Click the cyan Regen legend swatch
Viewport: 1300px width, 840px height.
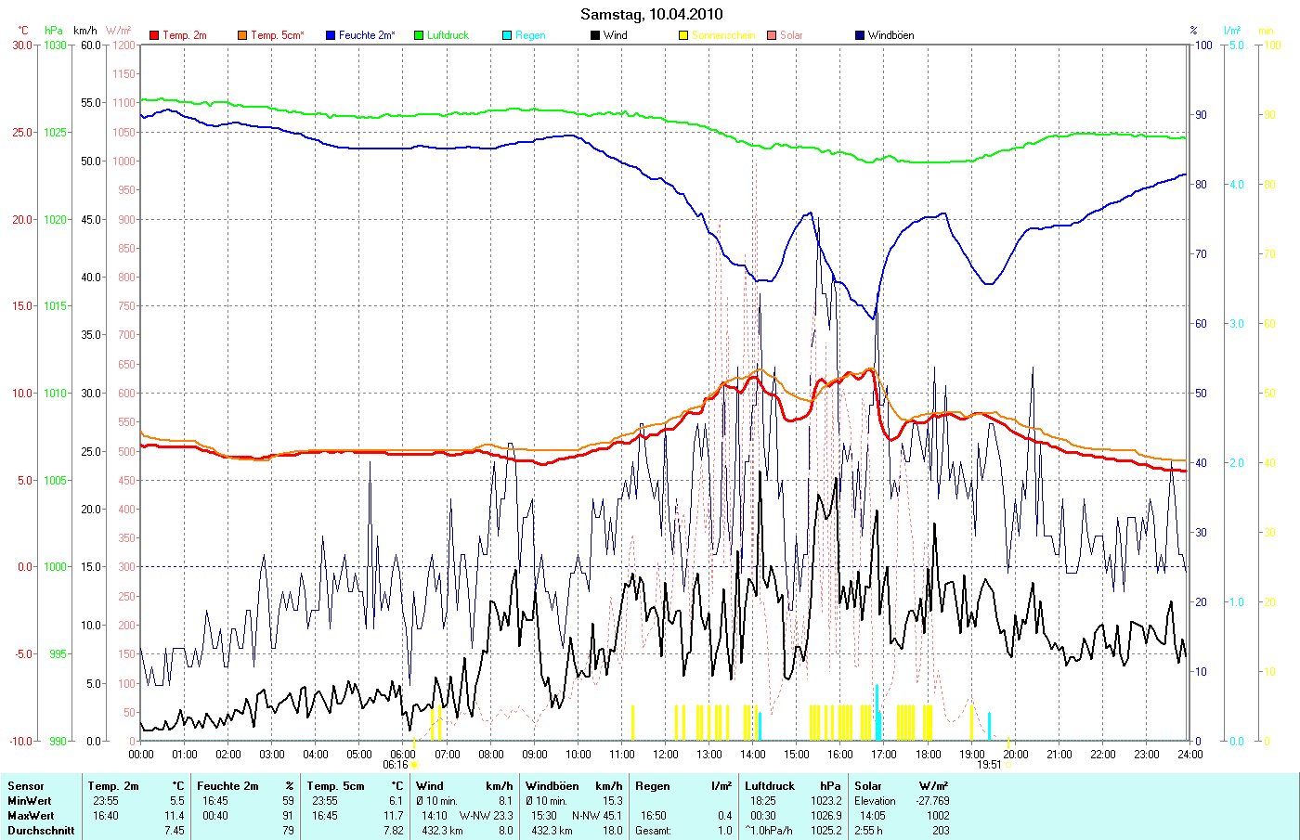point(507,35)
